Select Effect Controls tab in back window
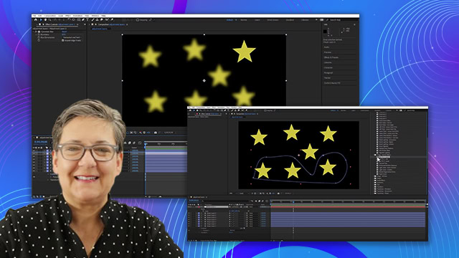Screen dimensions: 459x258 60,24
